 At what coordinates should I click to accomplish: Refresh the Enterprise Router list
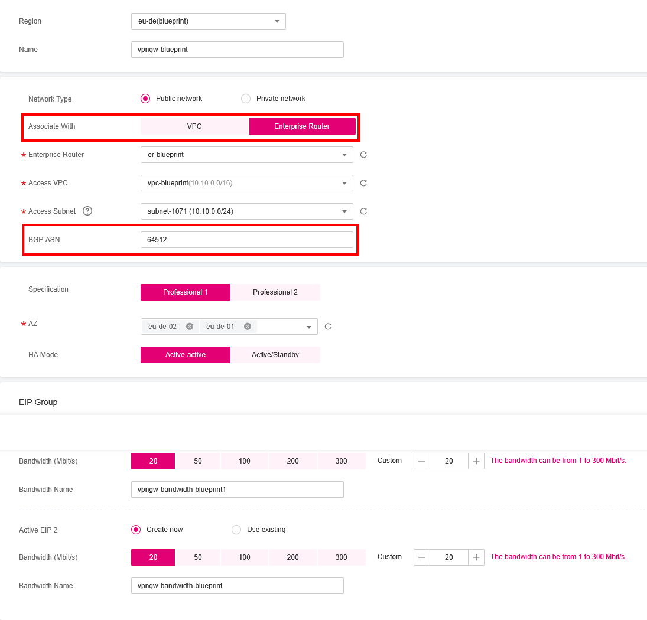click(363, 155)
